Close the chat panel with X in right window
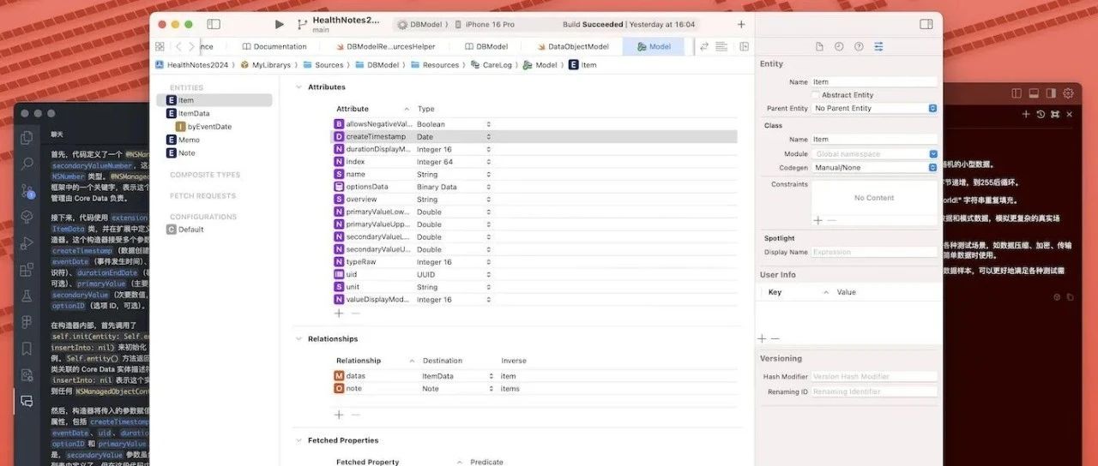 click(1070, 114)
